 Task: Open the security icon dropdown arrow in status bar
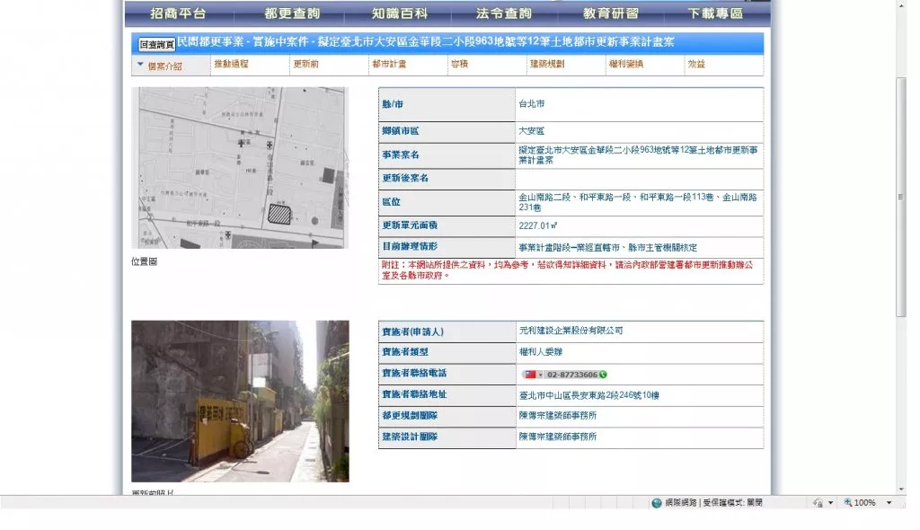click(x=830, y=503)
